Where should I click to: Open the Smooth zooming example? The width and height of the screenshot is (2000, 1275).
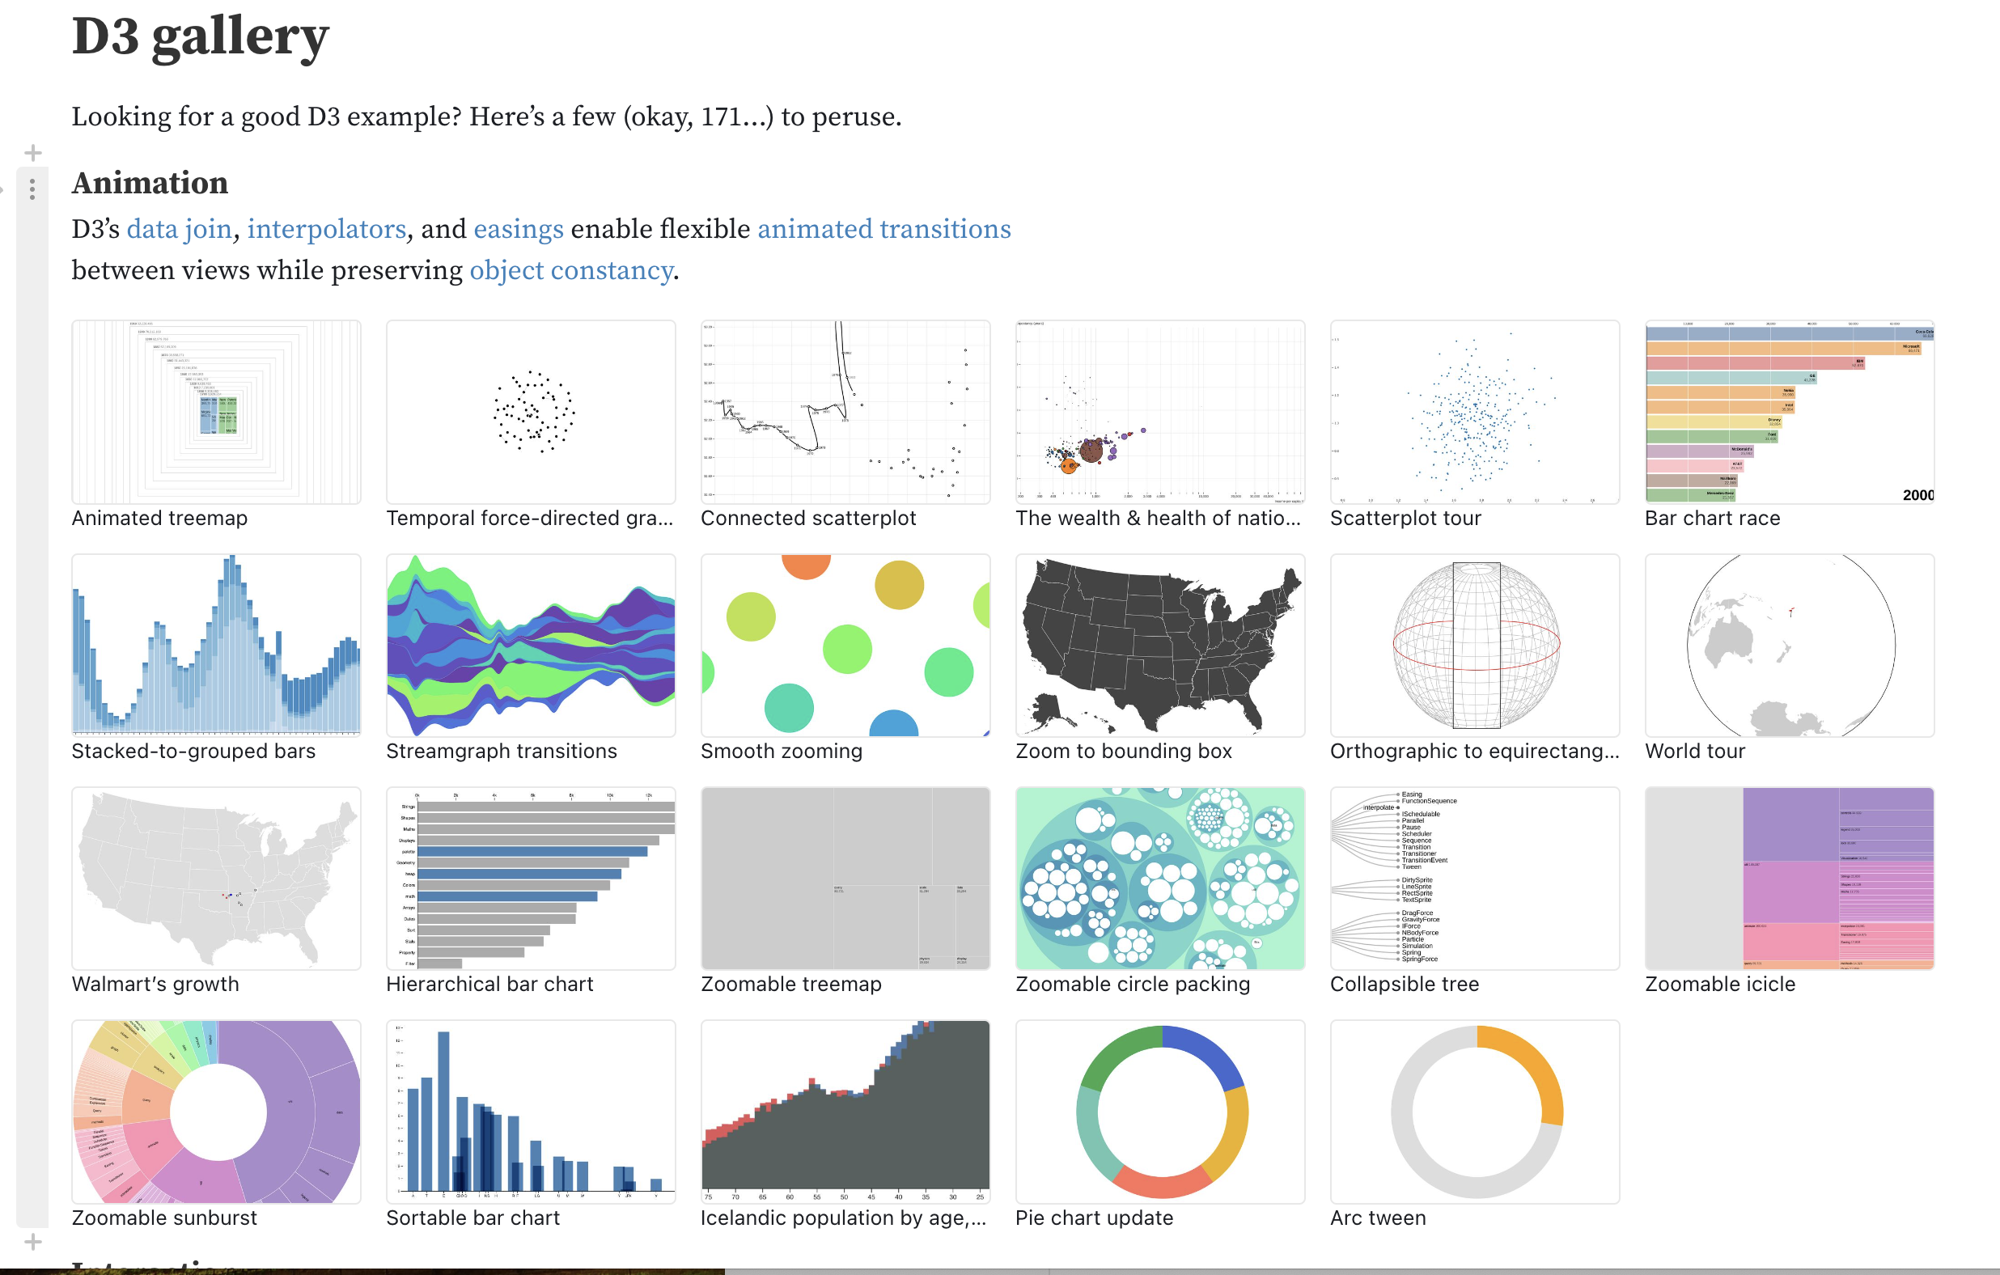point(845,646)
